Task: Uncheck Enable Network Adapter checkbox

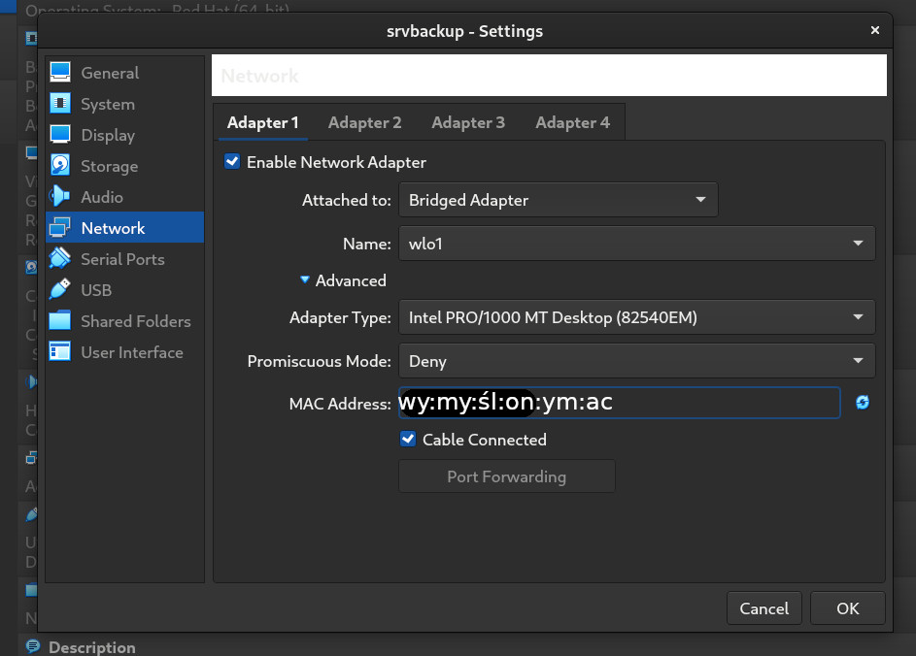Action: click(x=232, y=162)
